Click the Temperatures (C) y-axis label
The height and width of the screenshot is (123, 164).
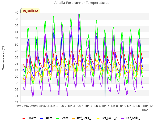coord(3,58)
